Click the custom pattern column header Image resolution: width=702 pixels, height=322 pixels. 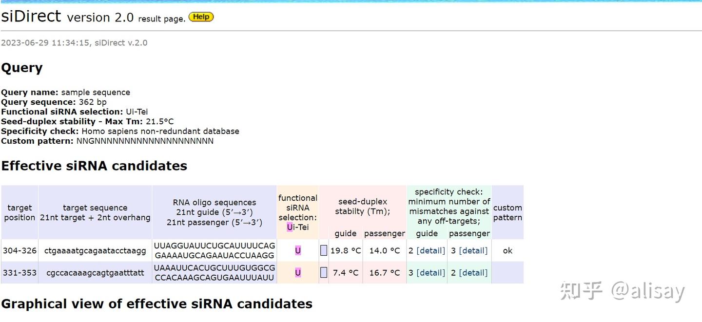[507, 212]
